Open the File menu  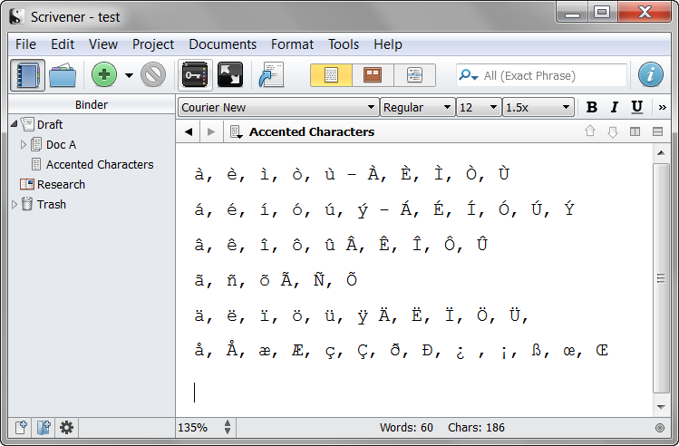click(x=25, y=44)
